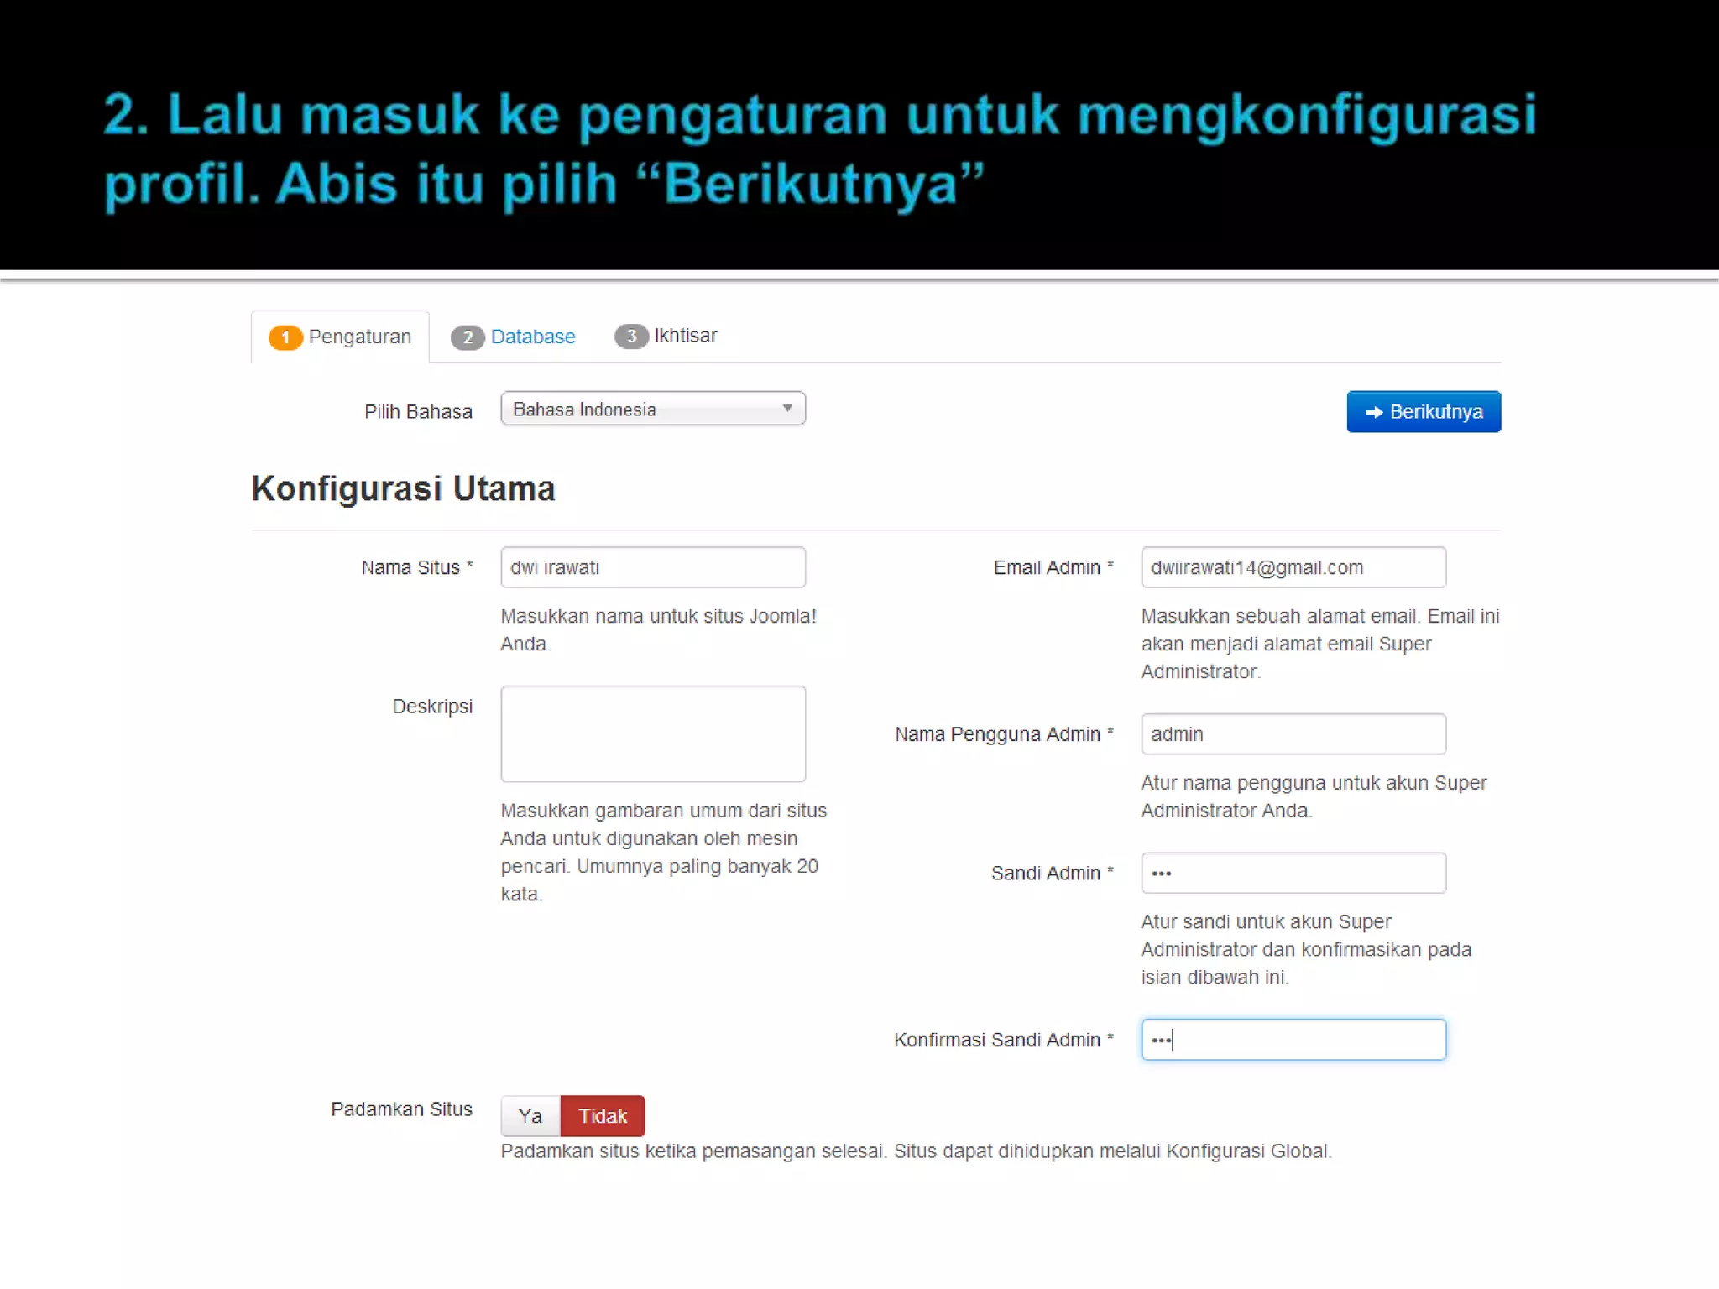Switch to the Database tab
This screenshot has width=1719, height=1289.
point(533,337)
